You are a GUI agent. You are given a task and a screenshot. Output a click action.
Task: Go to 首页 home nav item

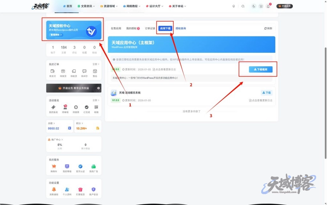coord(68,6)
